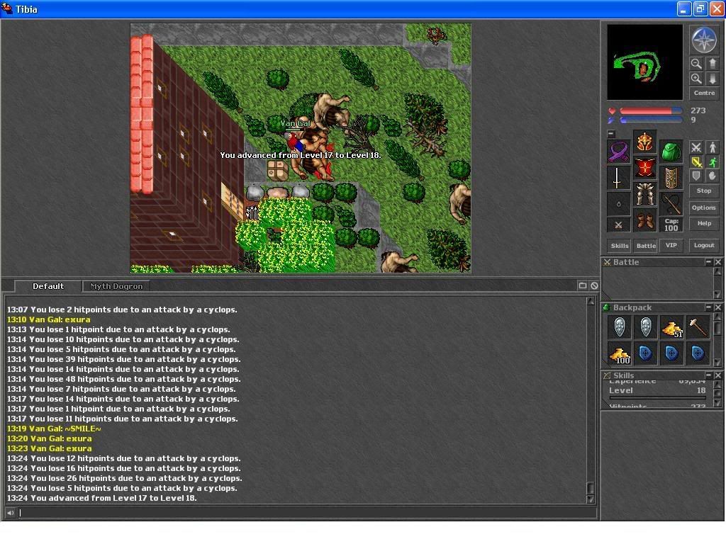Click the minimap view
Image resolution: width=726 pixels, height=544 pixels.
(645, 62)
